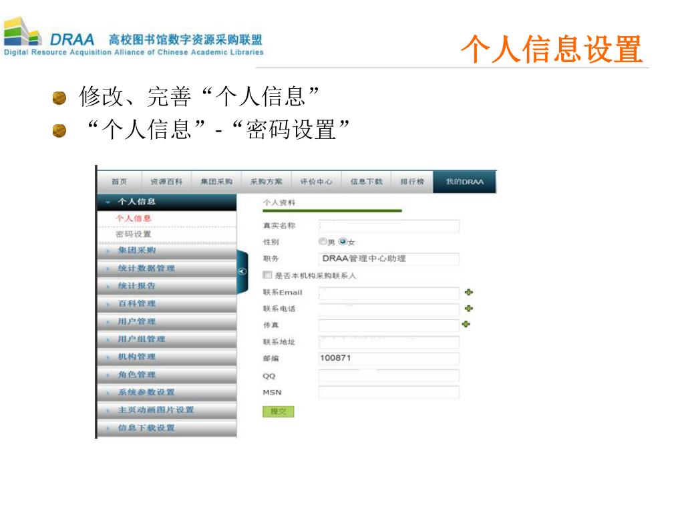684x513 pixels.
Task: Focus the 邮编 field showing 100871
Action: point(389,359)
